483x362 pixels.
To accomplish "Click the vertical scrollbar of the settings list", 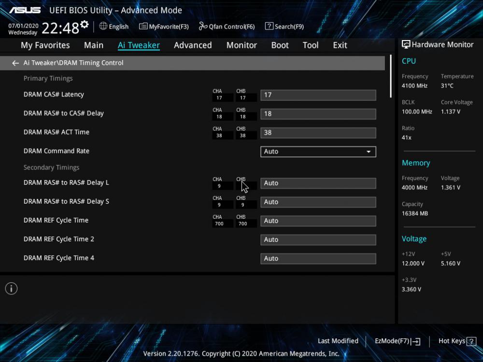I will (x=391, y=76).
